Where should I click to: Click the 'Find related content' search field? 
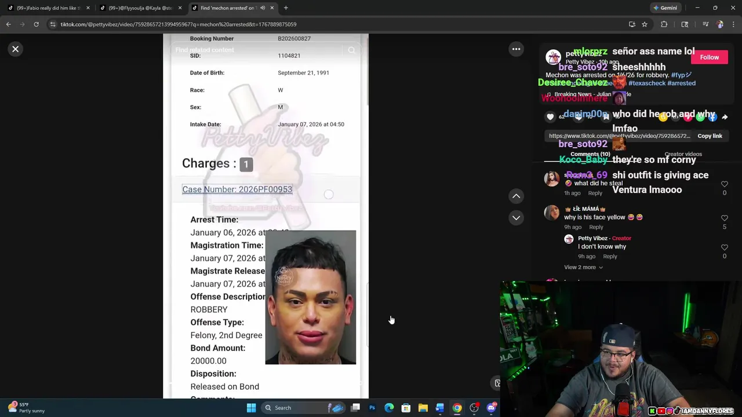coord(258,50)
